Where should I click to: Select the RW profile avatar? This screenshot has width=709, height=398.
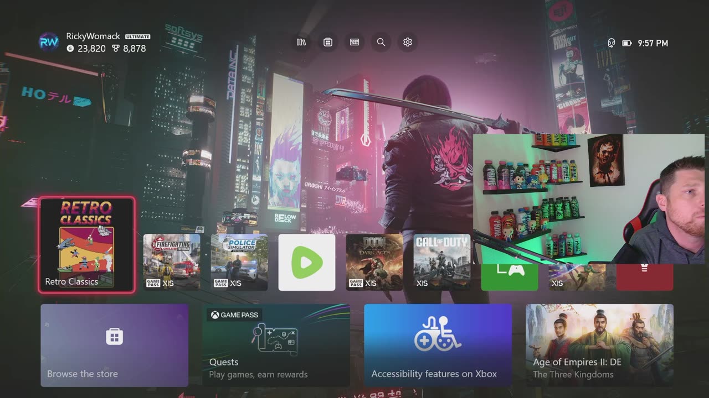click(49, 42)
